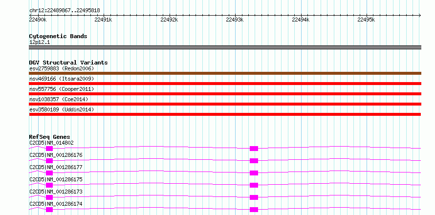
Task: Open C2CD5|NM_001286175 transcript label
Action: click(56, 179)
